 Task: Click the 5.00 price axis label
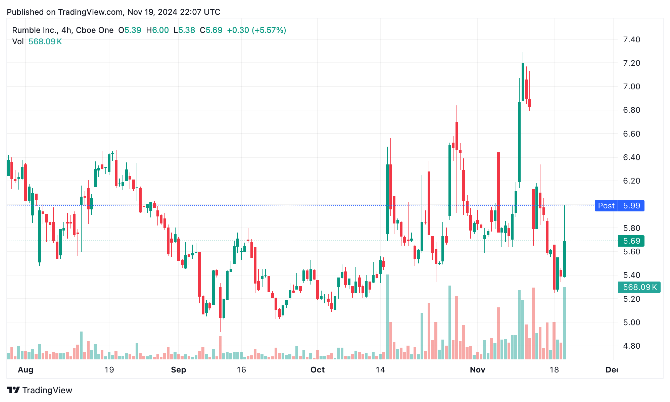[x=632, y=322]
